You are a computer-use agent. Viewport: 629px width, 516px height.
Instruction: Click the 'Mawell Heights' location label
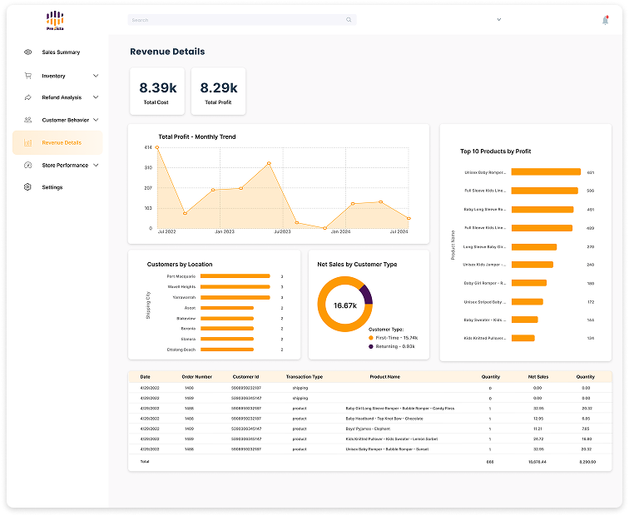[181, 287]
